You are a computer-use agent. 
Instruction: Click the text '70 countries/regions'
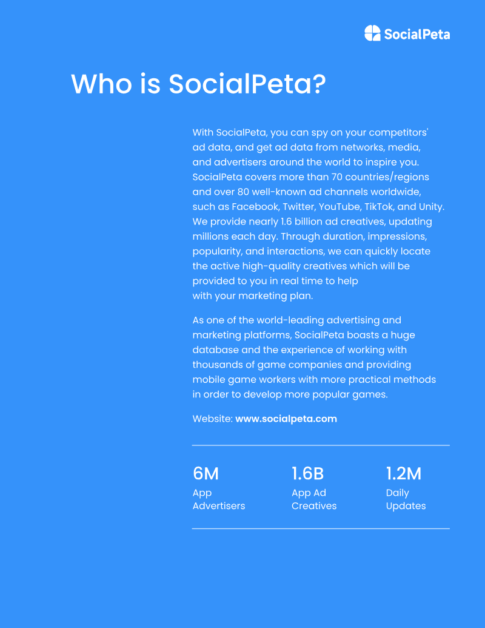pyautogui.click(x=380, y=177)
